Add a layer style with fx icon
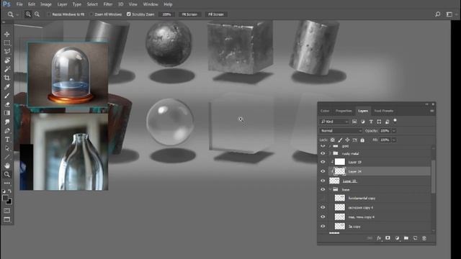The height and width of the screenshot is (259, 461). click(379, 238)
